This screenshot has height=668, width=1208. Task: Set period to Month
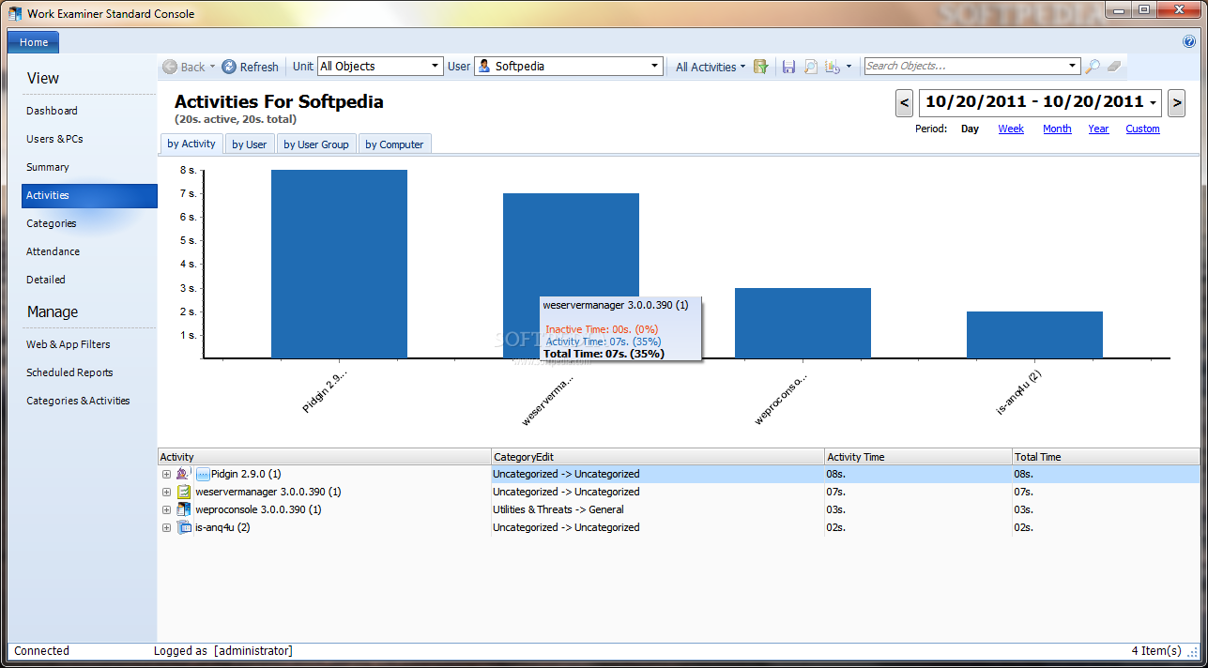click(1057, 129)
